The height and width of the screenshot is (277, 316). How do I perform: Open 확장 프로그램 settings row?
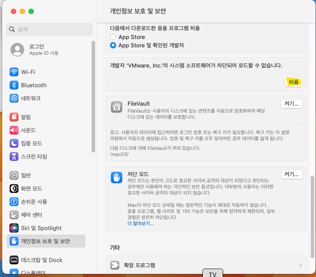[x=206, y=265]
